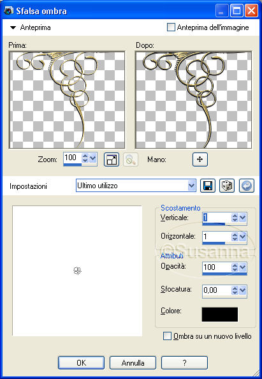Click the OK button
The image size is (262, 379).
[81, 362]
